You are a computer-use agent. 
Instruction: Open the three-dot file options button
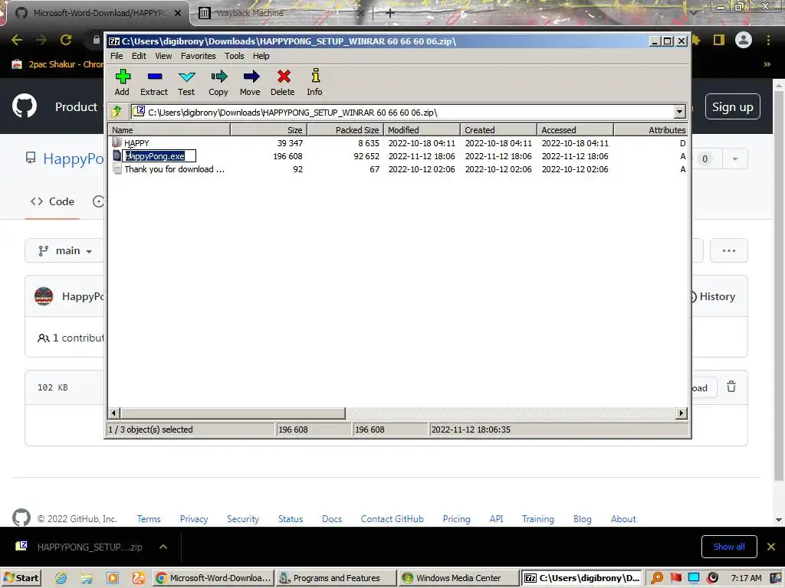click(729, 250)
